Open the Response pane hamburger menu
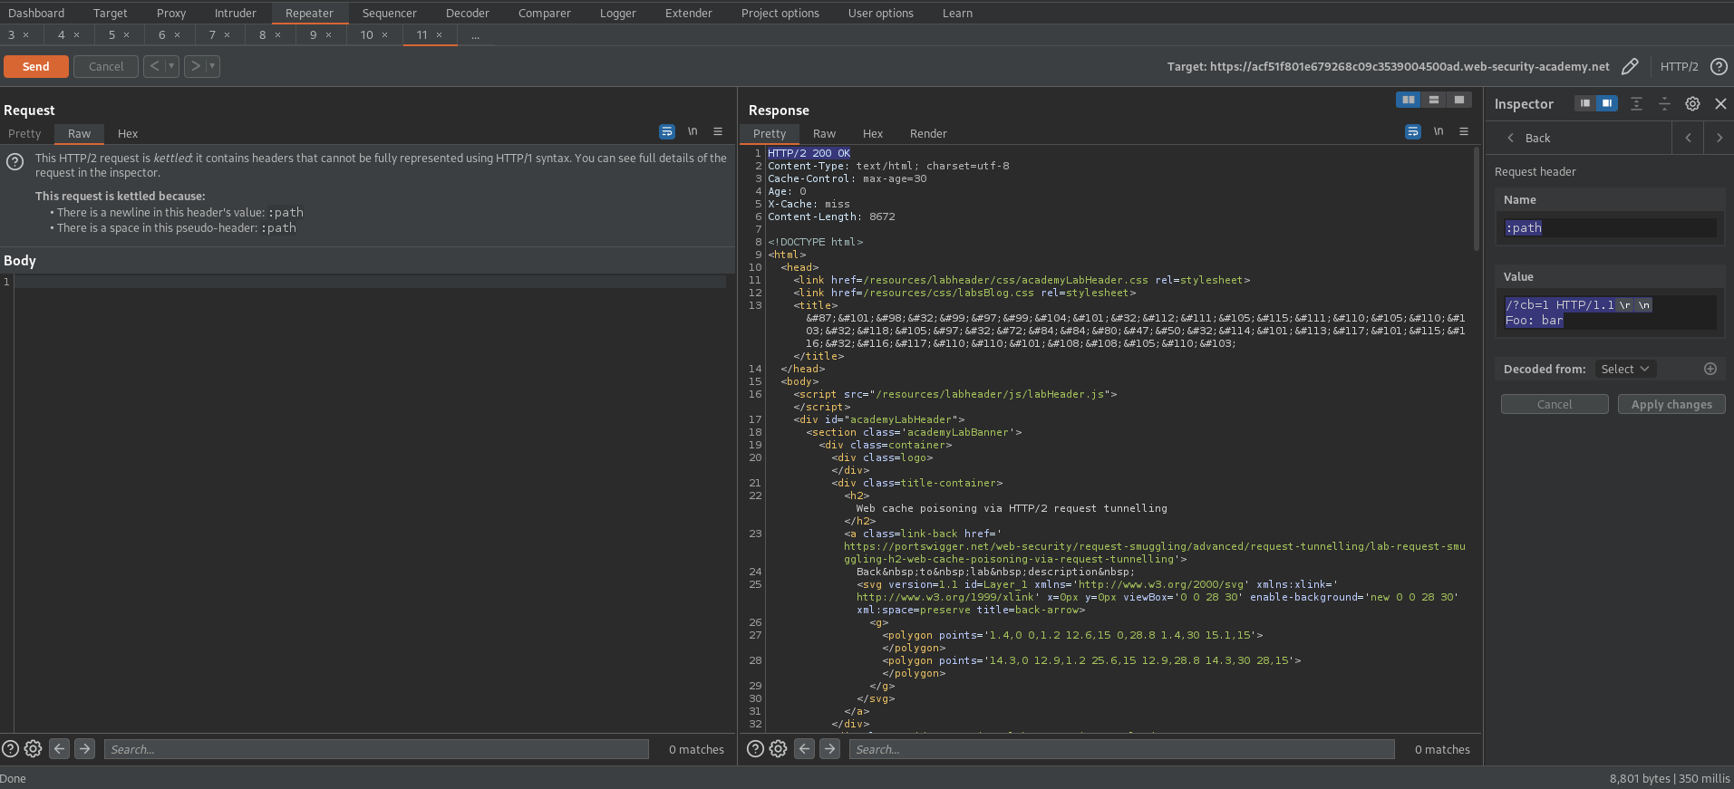 (1464, 131)
